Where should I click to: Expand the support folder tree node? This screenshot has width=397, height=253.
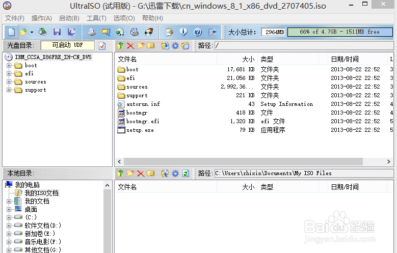[9, 90]
